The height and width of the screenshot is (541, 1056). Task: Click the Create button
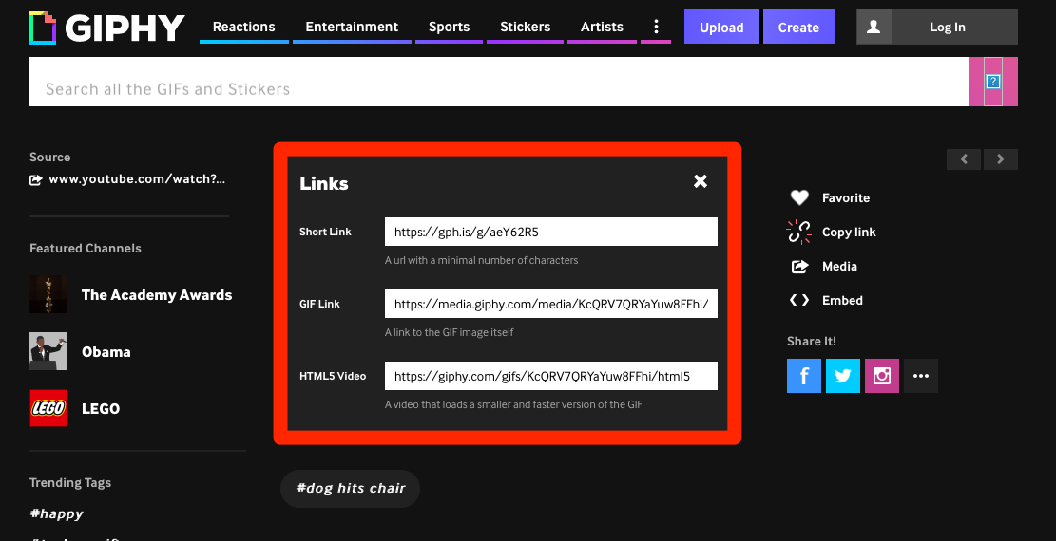point(798,27)
